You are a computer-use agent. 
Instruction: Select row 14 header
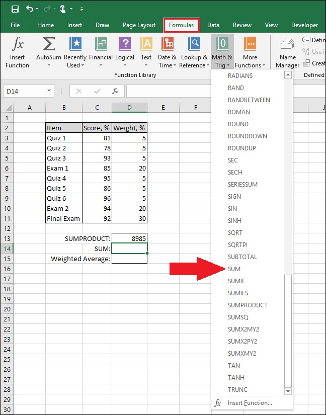(x=7, y=249)
